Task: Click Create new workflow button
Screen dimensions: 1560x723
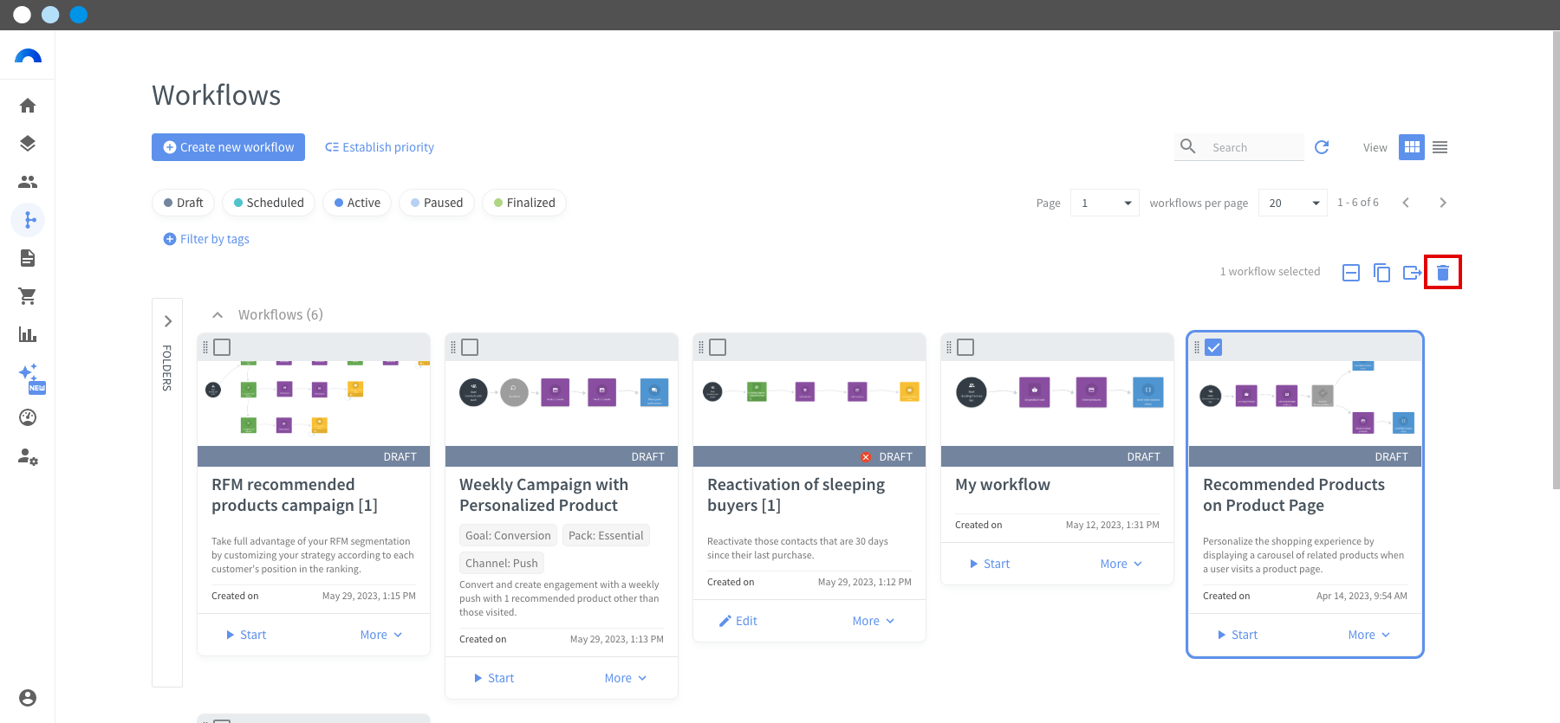Action: [x=228, y=147]
